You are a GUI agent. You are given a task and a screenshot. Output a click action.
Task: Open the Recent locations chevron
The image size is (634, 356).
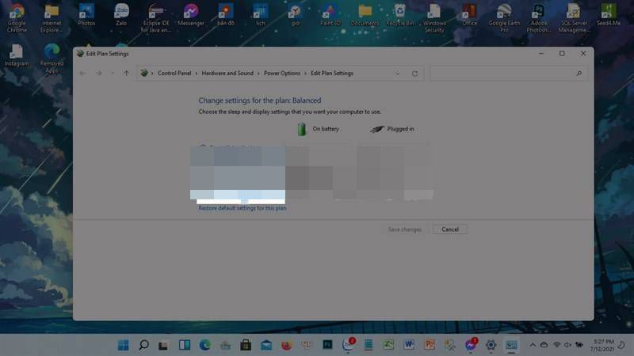[x=113, y=74]
